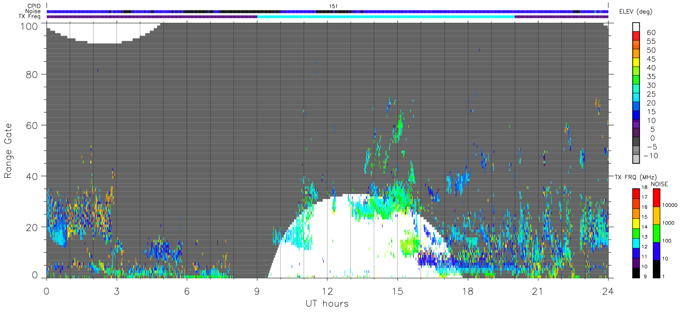Click the "25" label on ELEV colorbar
This screenshot has width=684, height=315.
tap(651, 94)
